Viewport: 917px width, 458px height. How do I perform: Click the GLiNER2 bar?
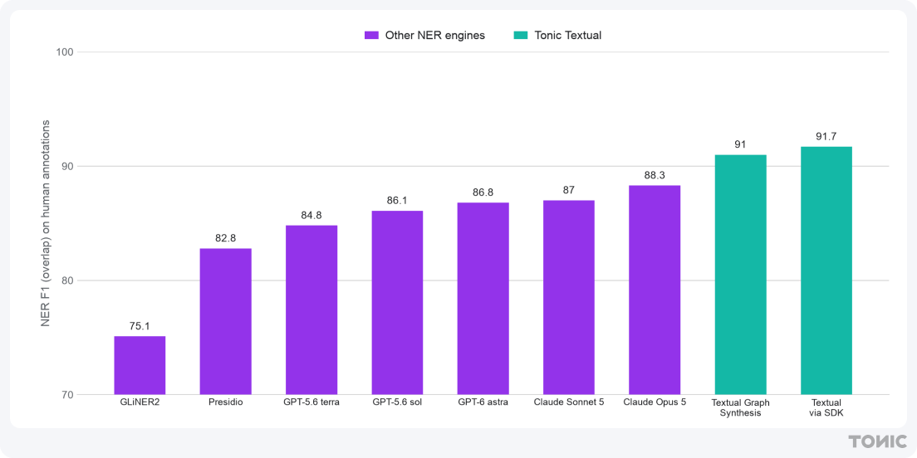140,366
